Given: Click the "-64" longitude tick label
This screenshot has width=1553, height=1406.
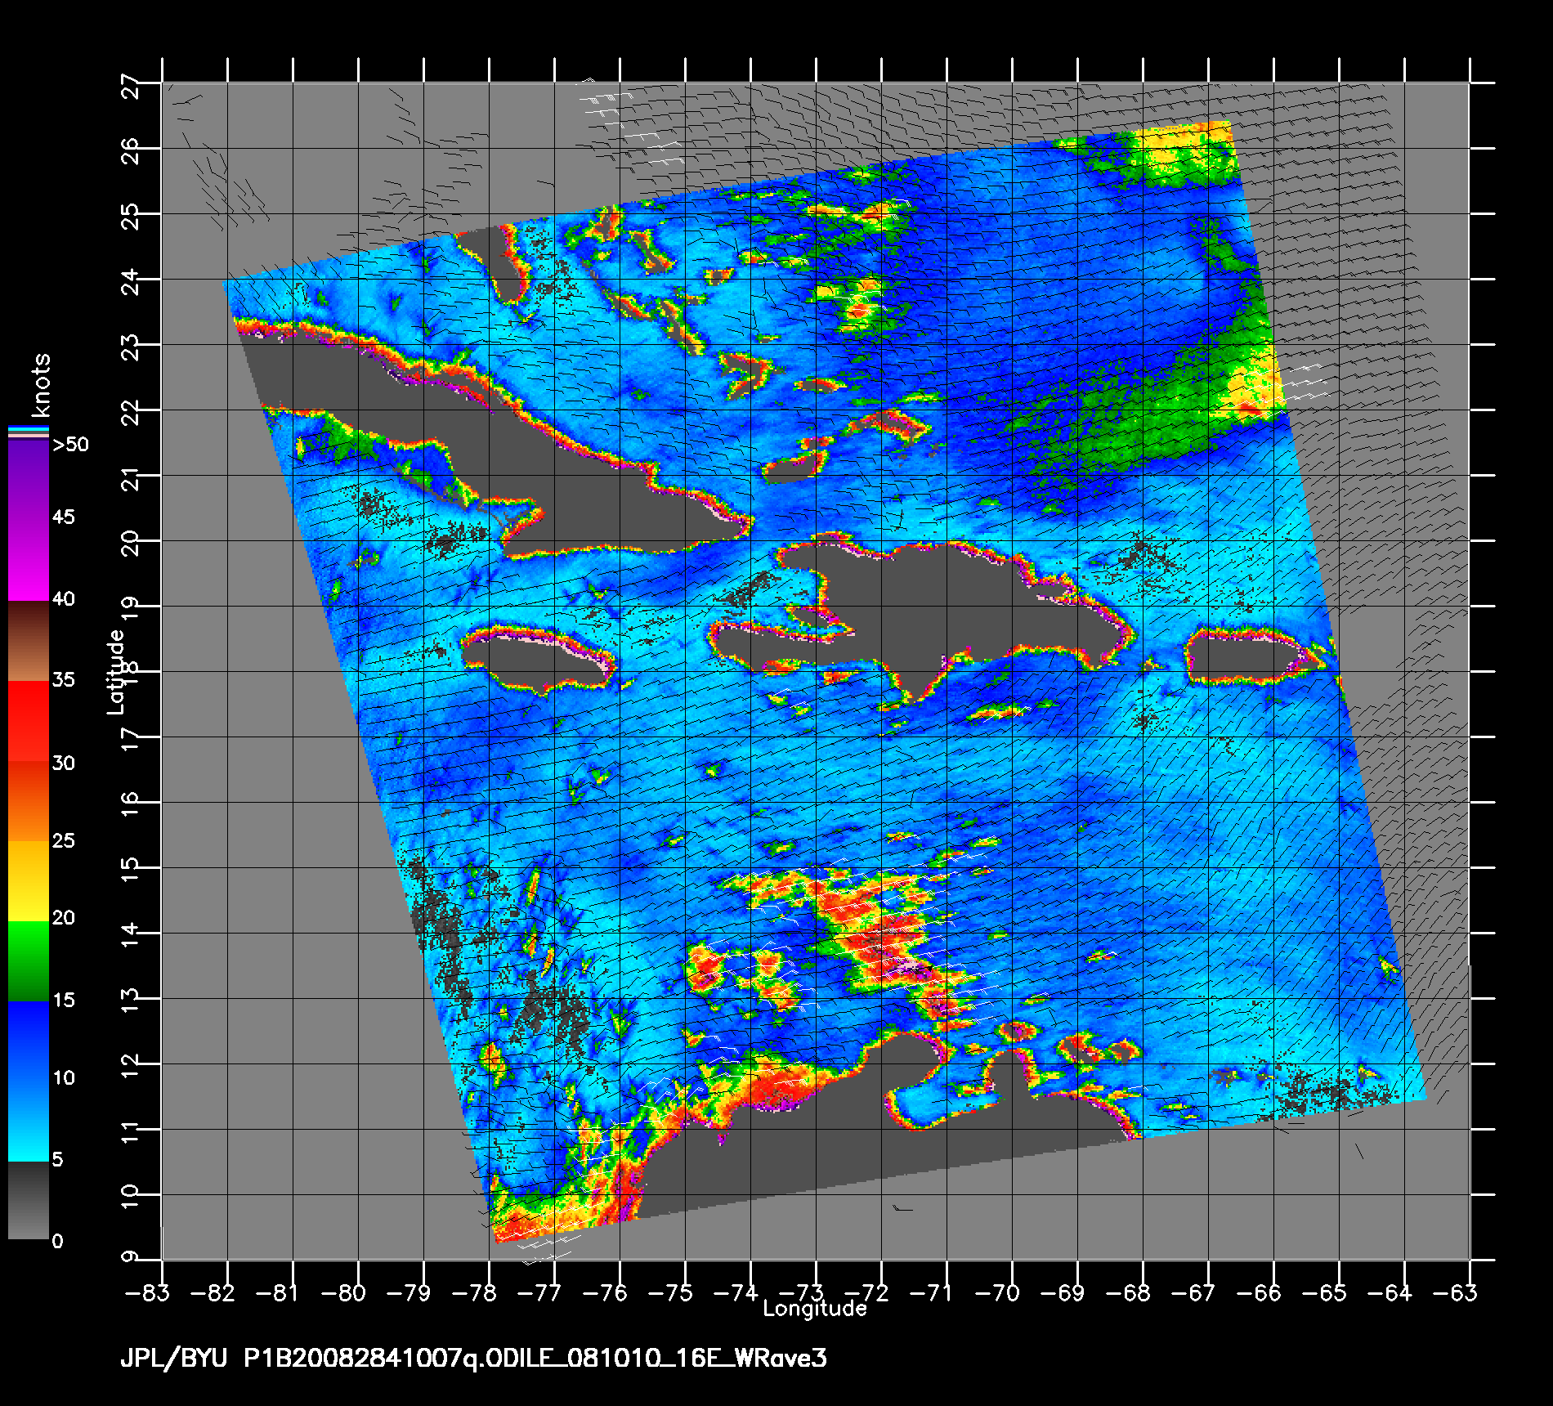Looking at the screenshot, I should click(1389, 1292).
